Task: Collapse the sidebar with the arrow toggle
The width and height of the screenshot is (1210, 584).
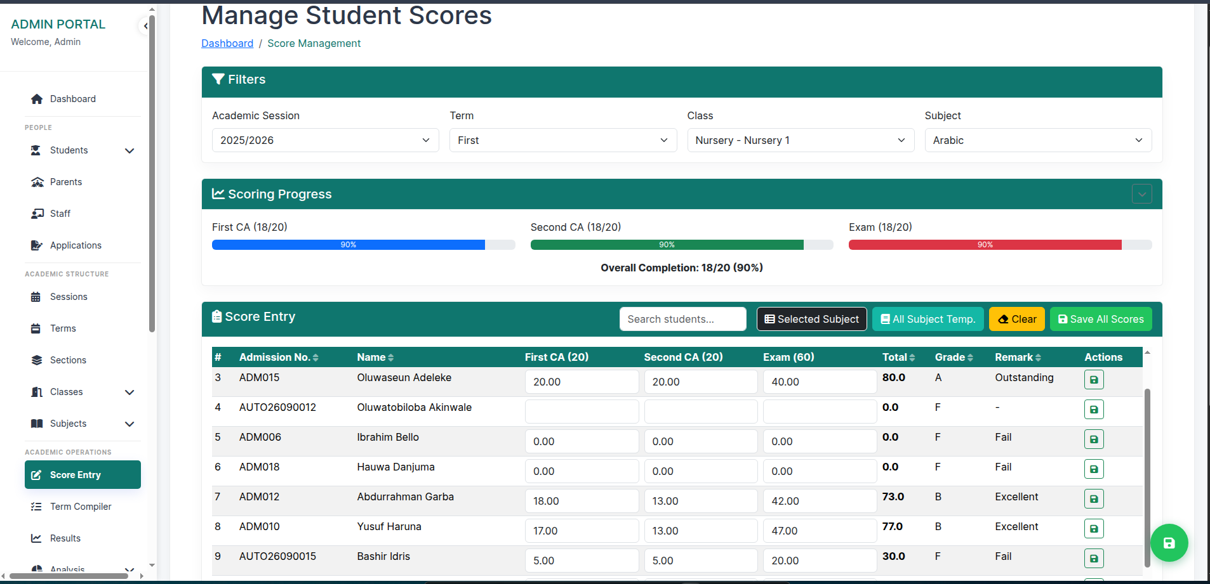Action: pos(145,26)
